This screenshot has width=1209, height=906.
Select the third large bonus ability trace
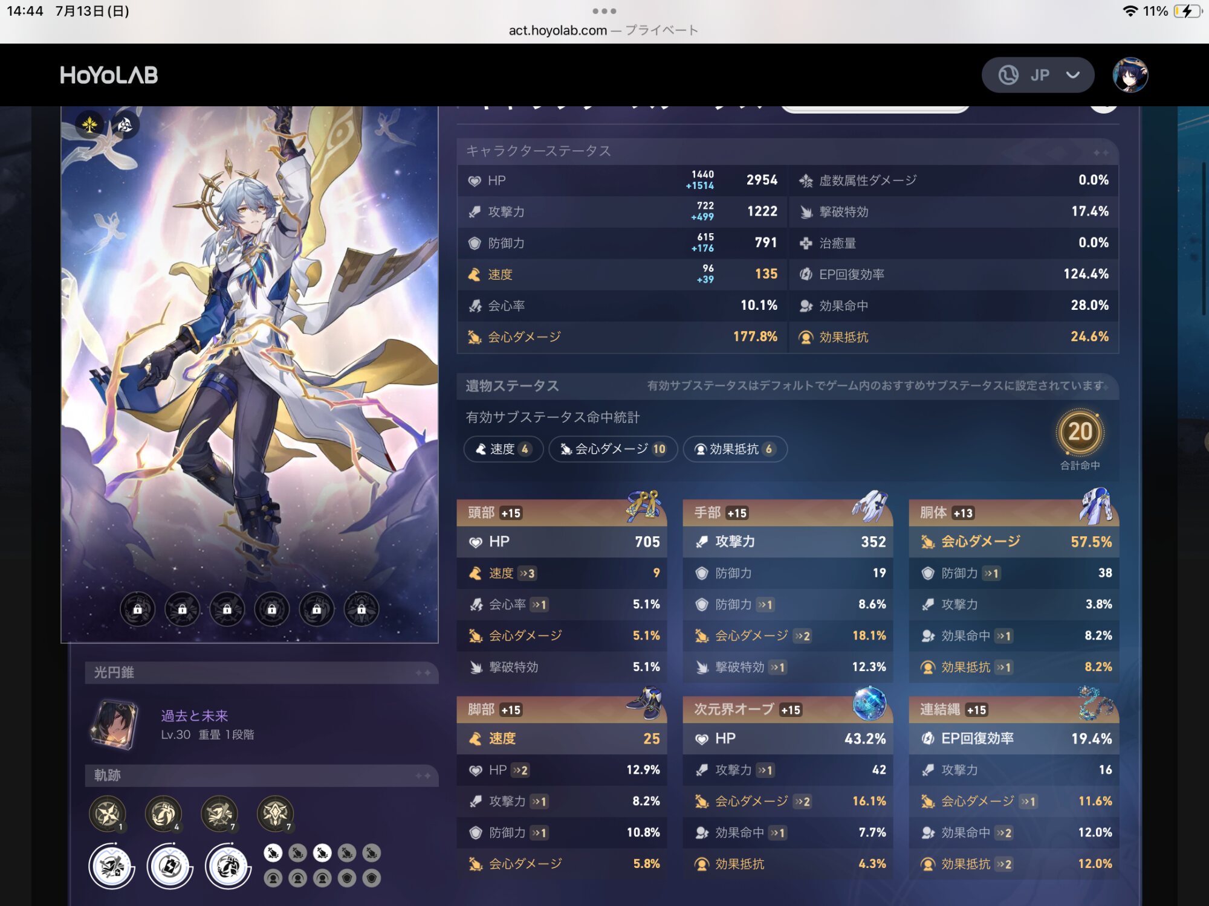tap(229, 867)
